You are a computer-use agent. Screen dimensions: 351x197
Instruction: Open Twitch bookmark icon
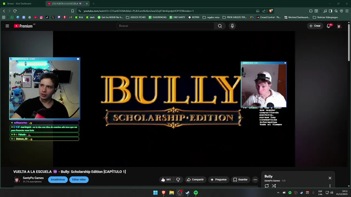(59, 17)
